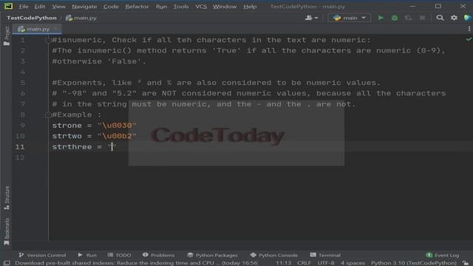Run the main configuration with green arrow
The image size is (473, 266).
coord(381,18)
